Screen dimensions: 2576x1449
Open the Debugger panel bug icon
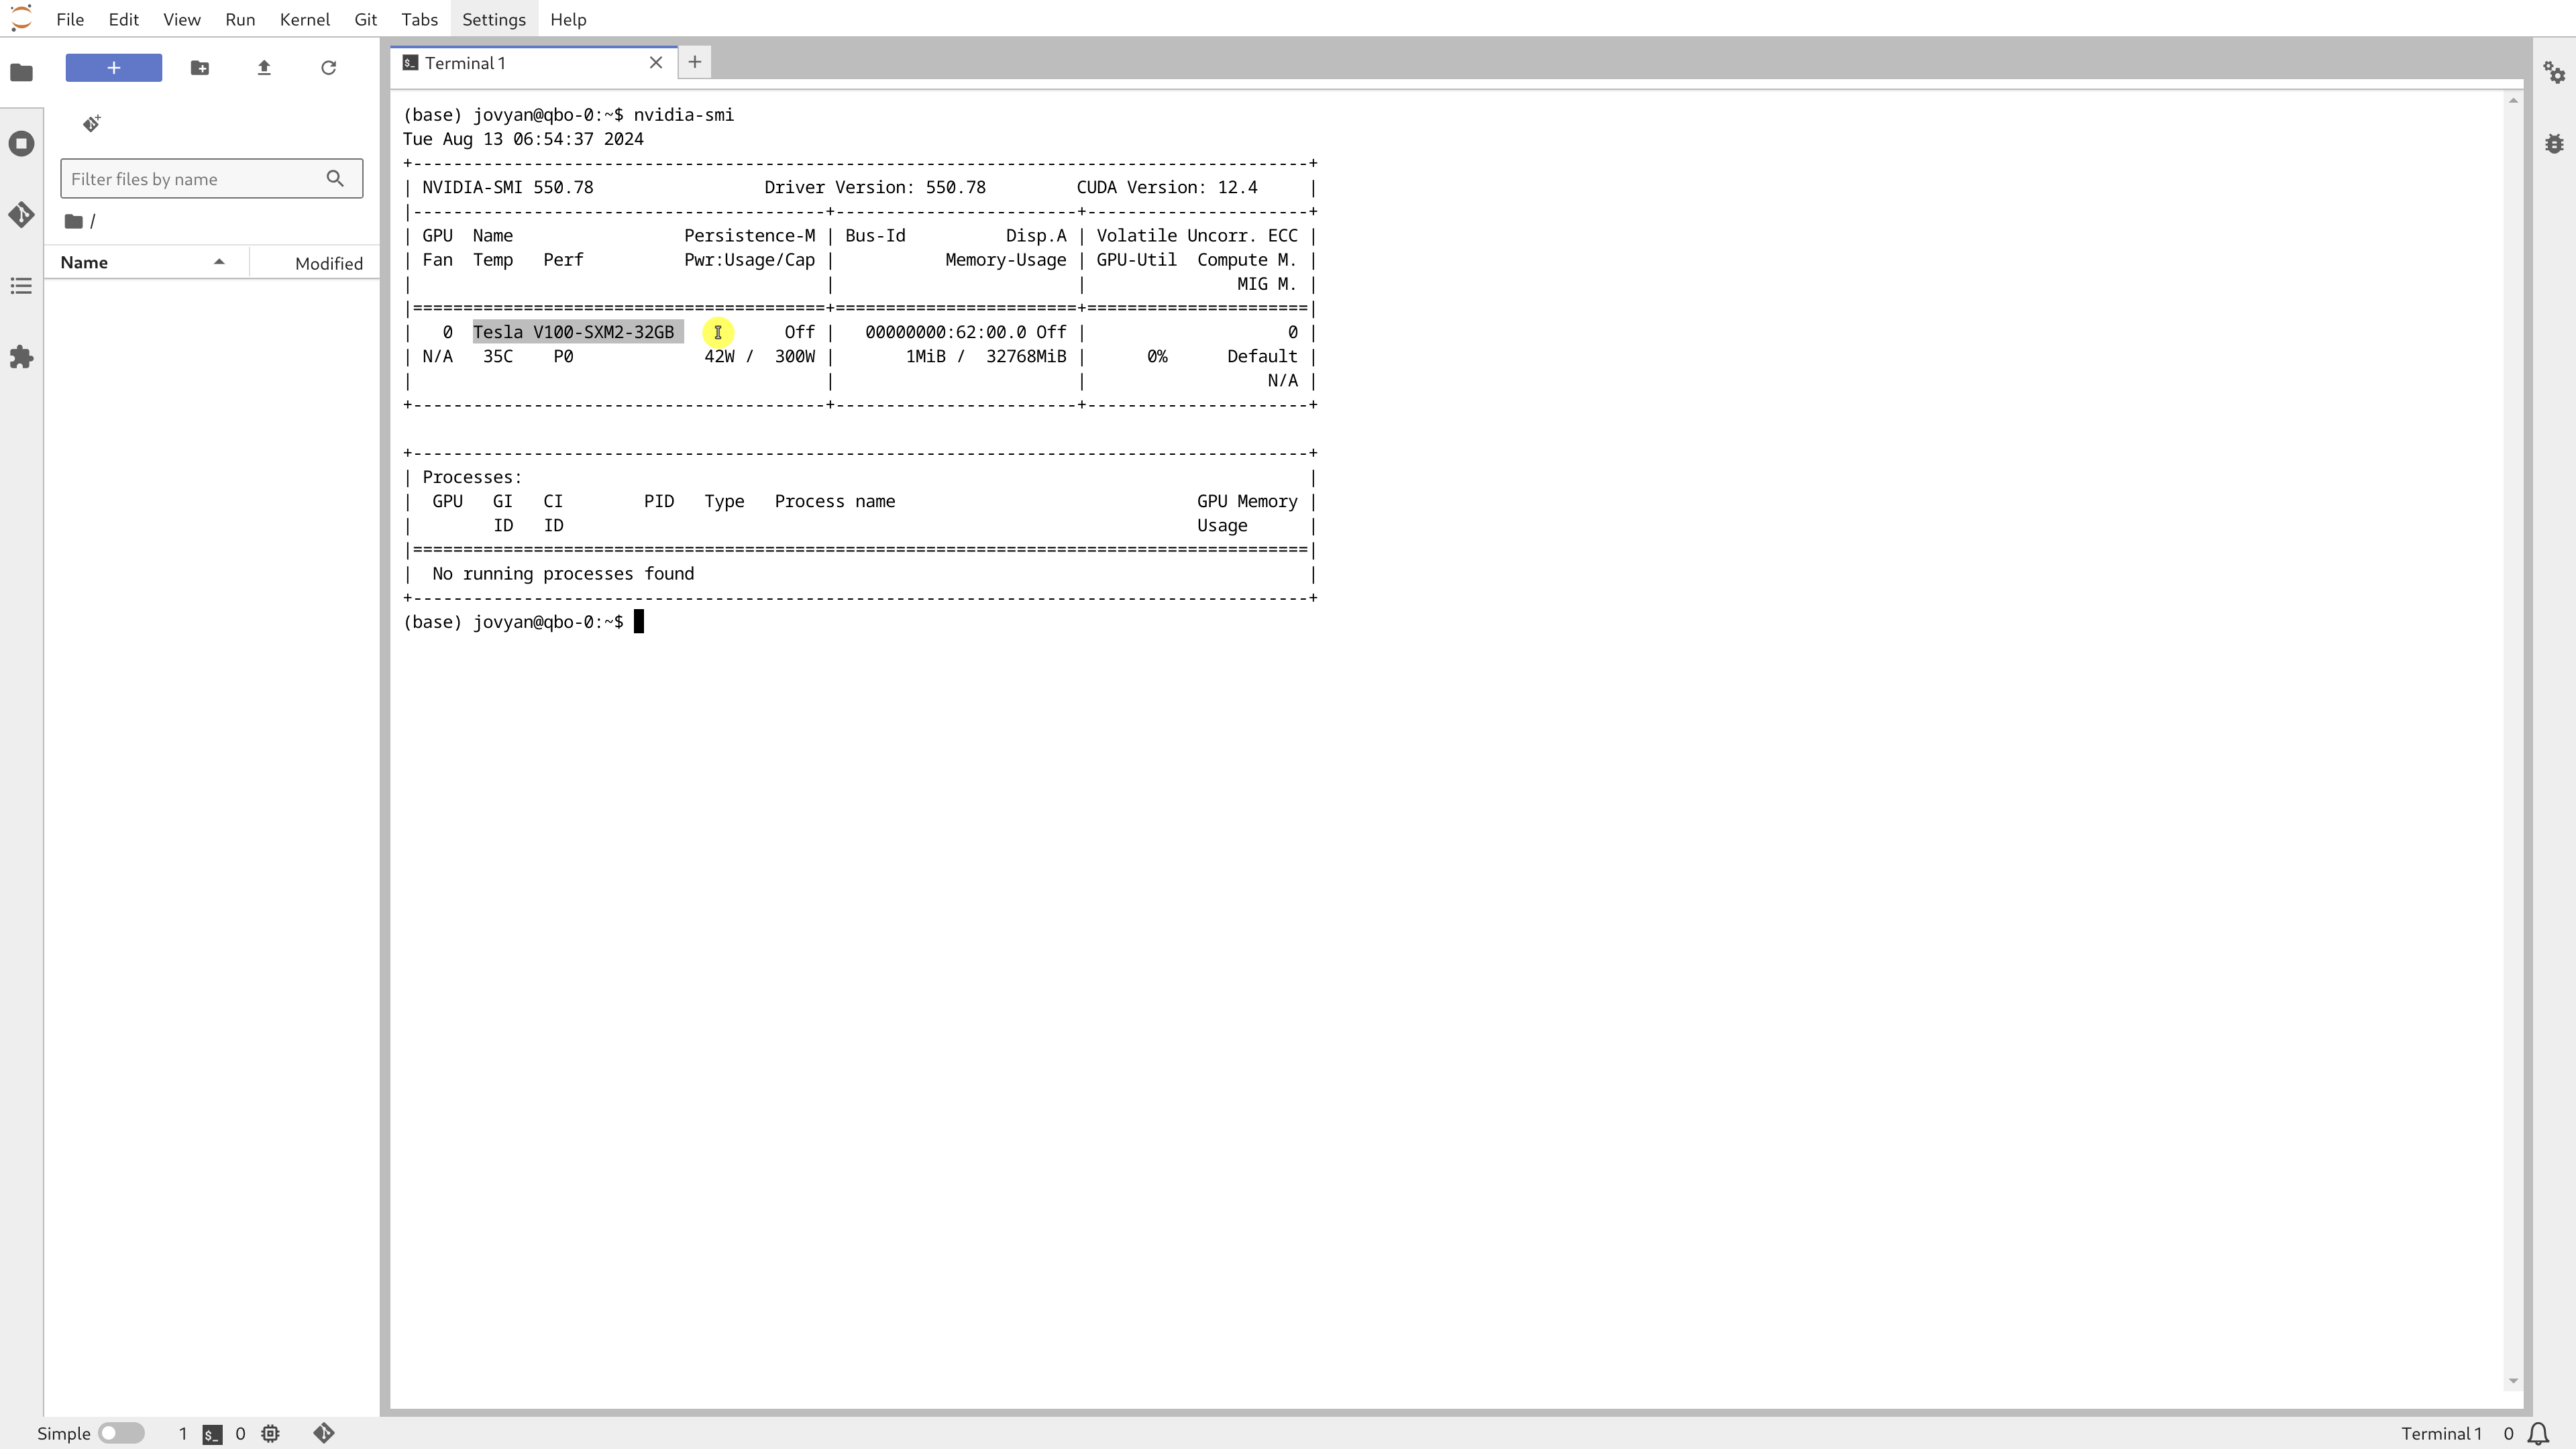[2554, 144]
